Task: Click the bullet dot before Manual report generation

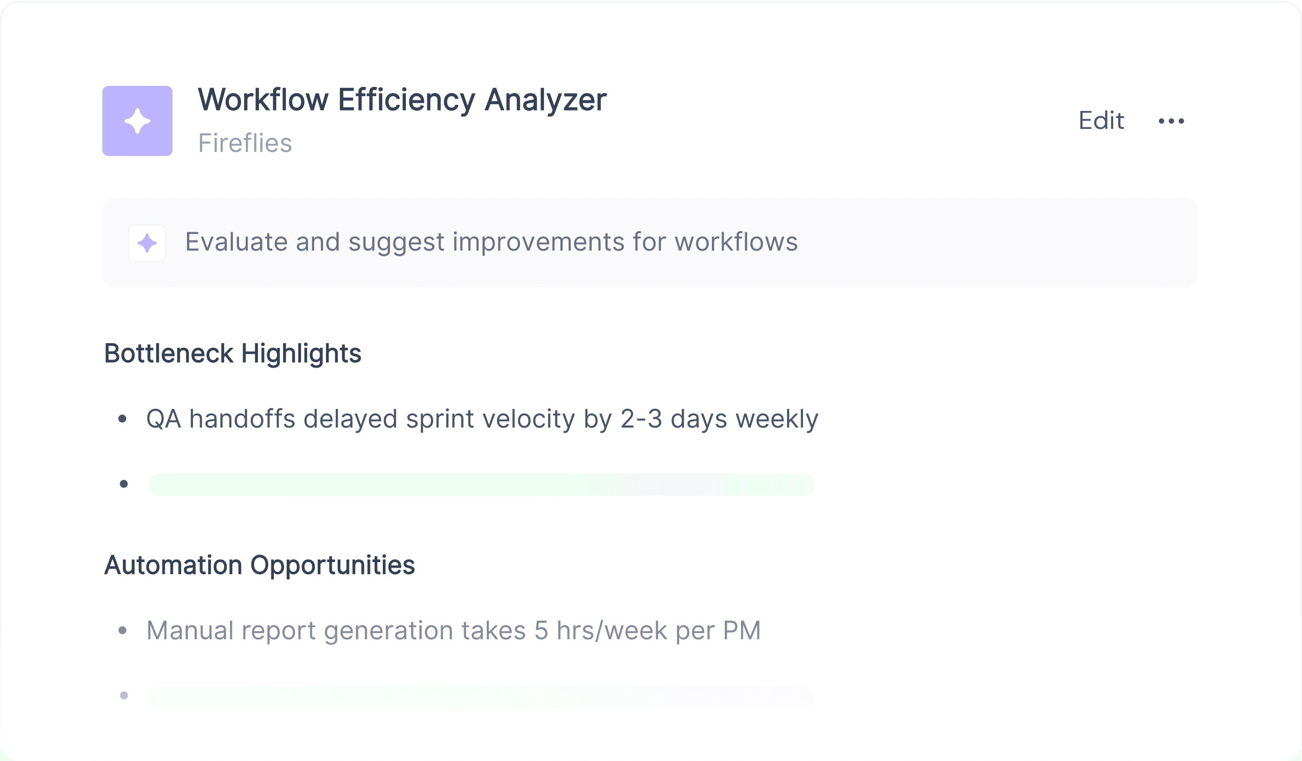Action: tap(122, 631)
